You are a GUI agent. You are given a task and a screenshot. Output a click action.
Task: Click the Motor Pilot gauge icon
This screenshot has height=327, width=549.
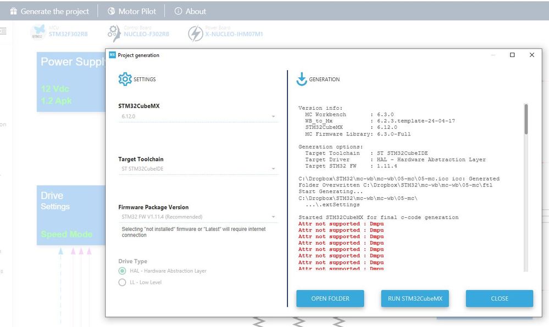point(112,11)
